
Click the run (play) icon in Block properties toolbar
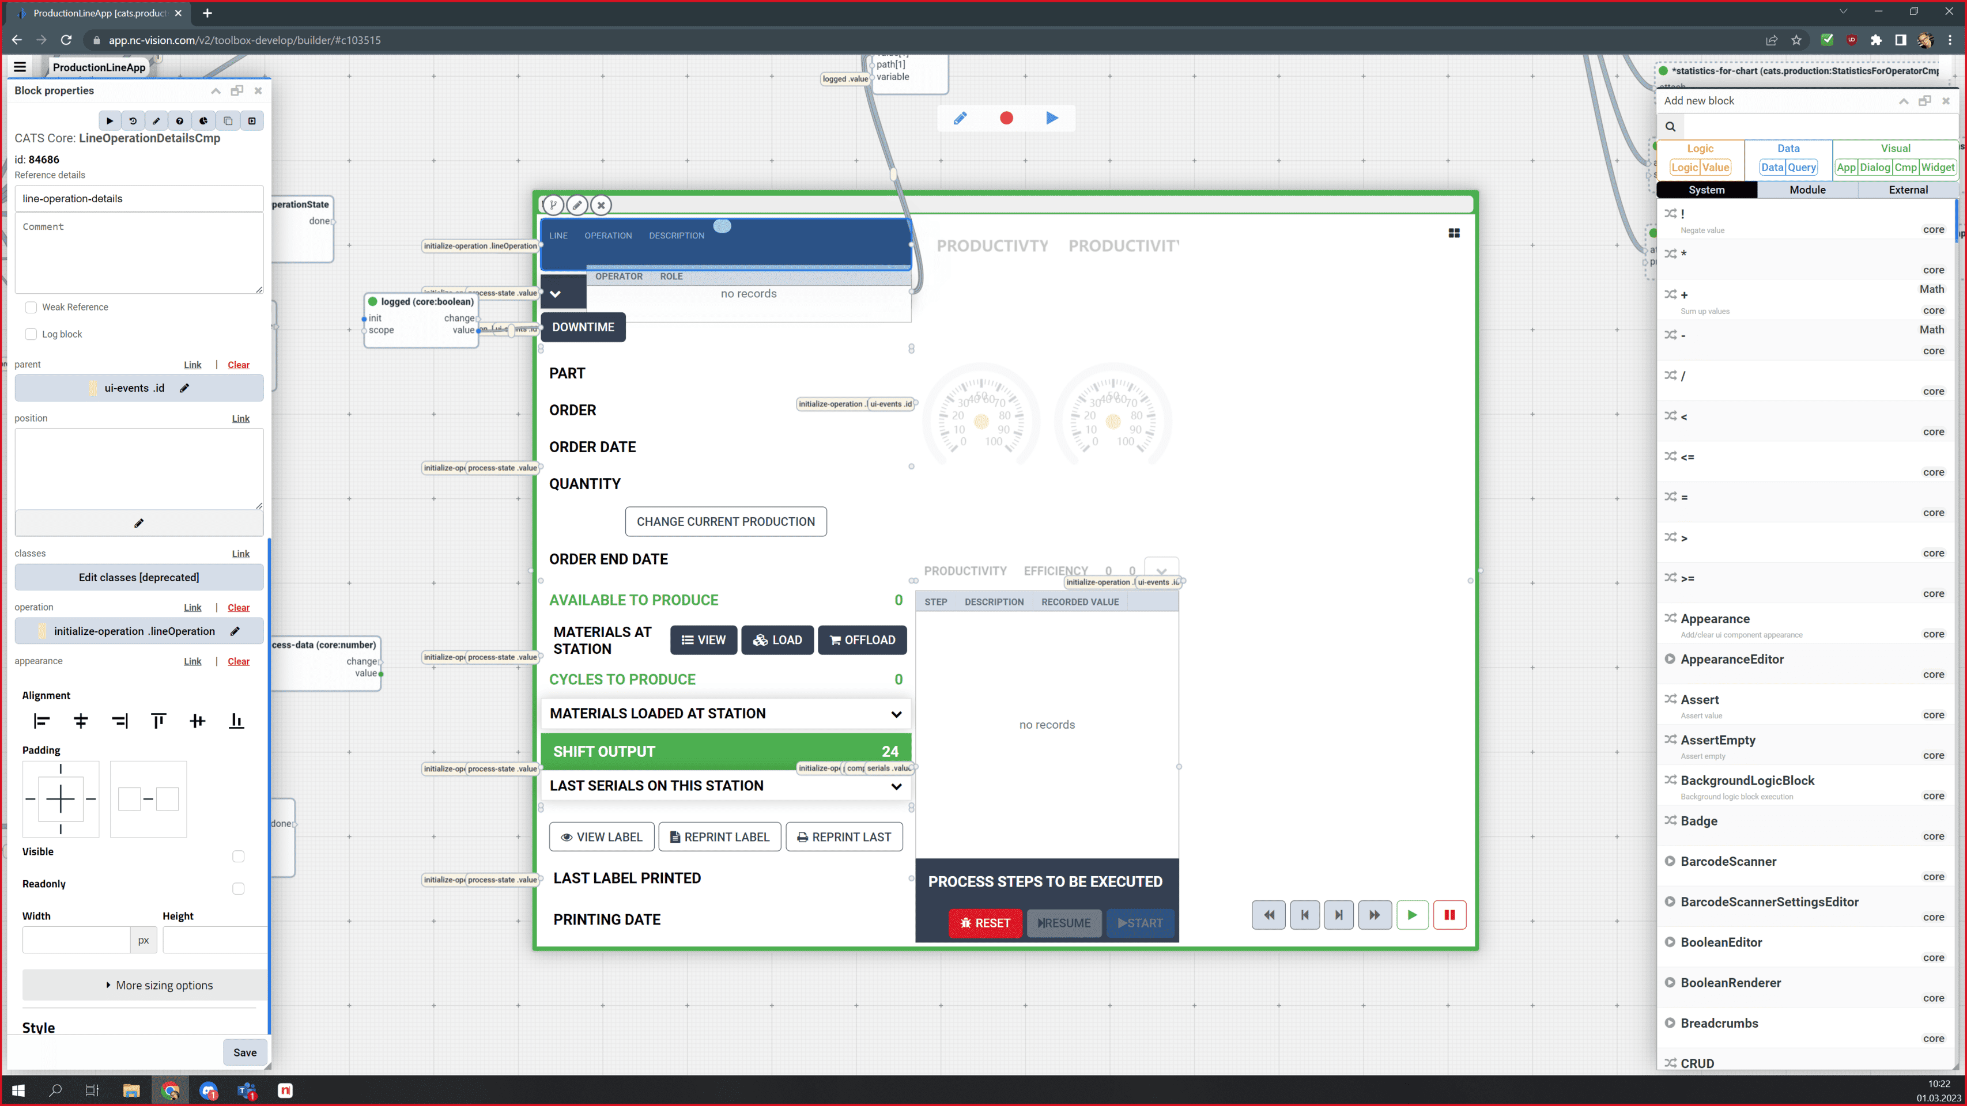[110, 120]
